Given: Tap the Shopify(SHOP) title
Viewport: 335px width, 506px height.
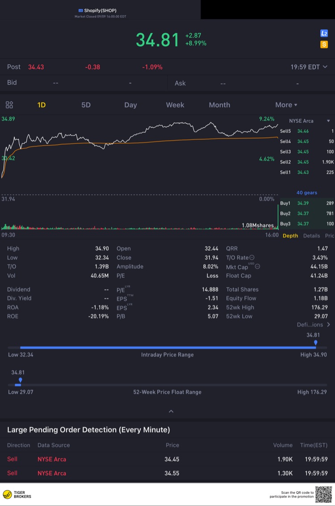Looking at the screenshot, I should (100, 11).
